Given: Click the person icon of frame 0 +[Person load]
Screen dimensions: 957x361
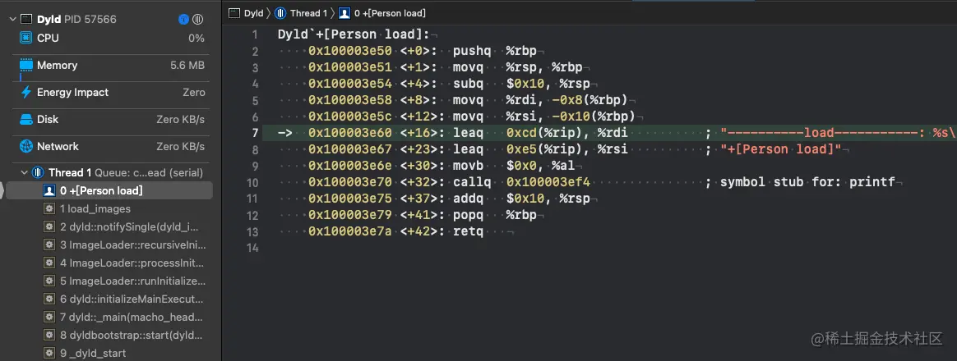Looking at the screenshot, I should (49, 191).
